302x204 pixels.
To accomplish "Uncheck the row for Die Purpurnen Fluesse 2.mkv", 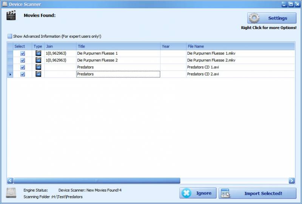I will tap(23, 60).
